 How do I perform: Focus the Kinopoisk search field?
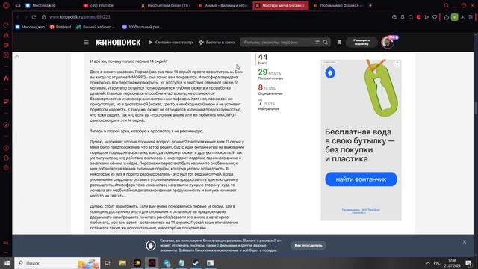[277, 43]
